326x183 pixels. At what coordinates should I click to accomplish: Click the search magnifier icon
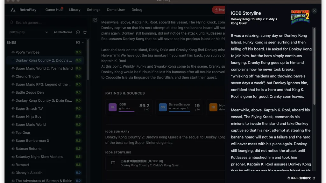click(11, 23)
